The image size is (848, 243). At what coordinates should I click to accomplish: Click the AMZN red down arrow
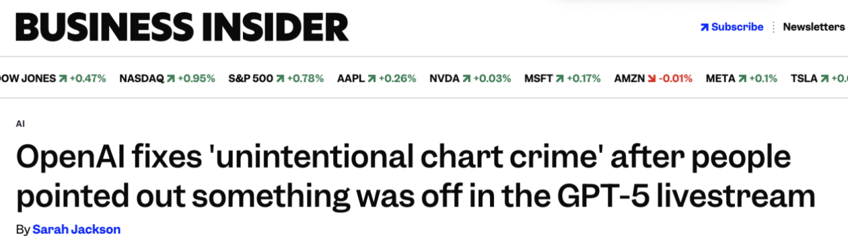click(x=651, y=79)
